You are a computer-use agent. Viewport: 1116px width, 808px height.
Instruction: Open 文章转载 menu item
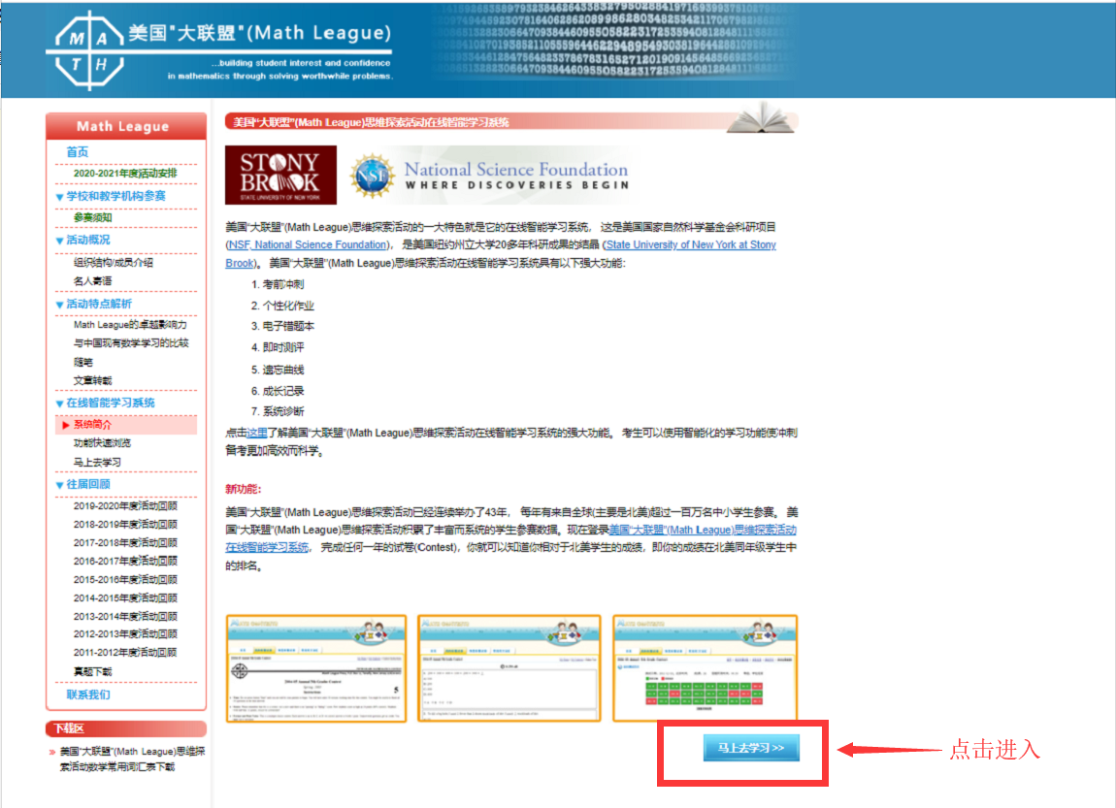pos(92,380)
